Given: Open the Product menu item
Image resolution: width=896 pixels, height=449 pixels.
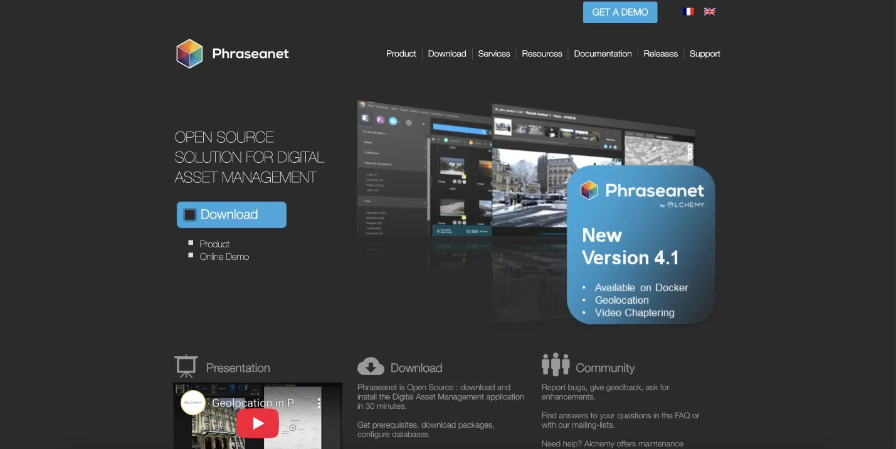Looking at the screenshot, I should click(401, 54).
